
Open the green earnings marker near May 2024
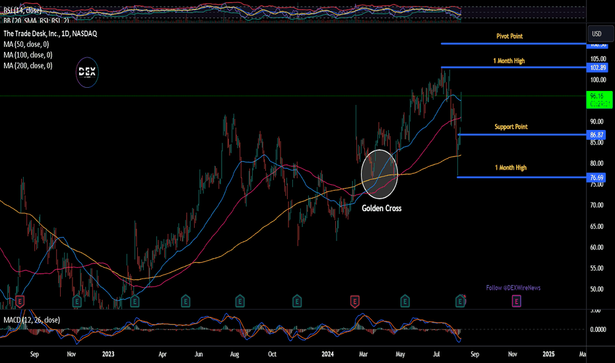tap(405, 302)
